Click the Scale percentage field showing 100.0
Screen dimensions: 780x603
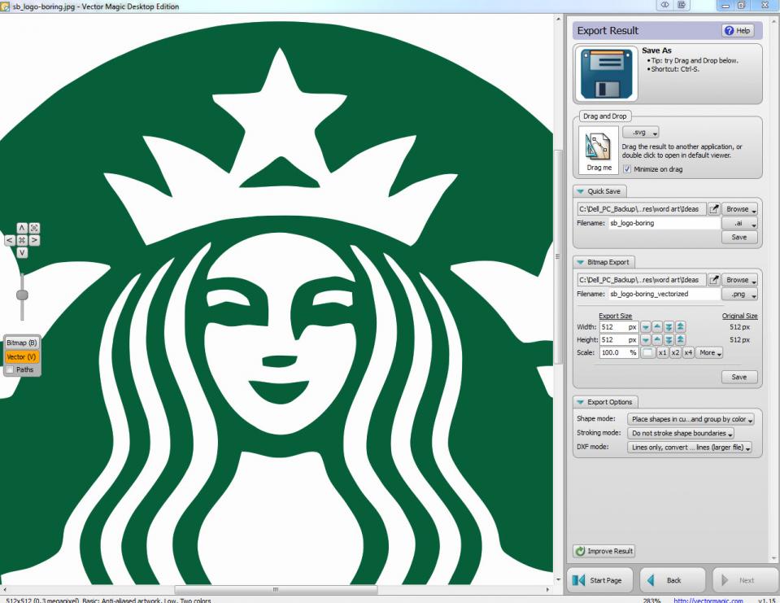[x=619, y=352]
